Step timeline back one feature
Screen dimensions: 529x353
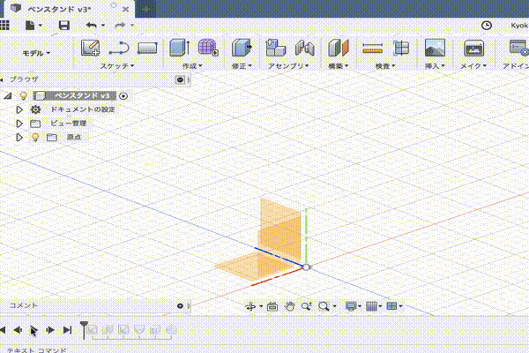tap(18, 330)
